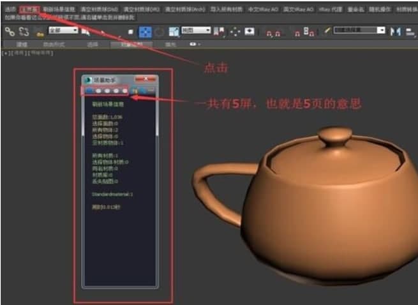The height and width of the screenshot is (305, 418).
Task: Open the 材质转换 menu item
Action: point(407,10)
